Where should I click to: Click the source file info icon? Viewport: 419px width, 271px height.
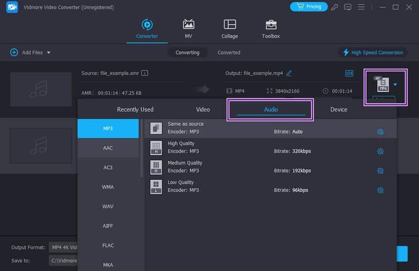pos(145,73)
